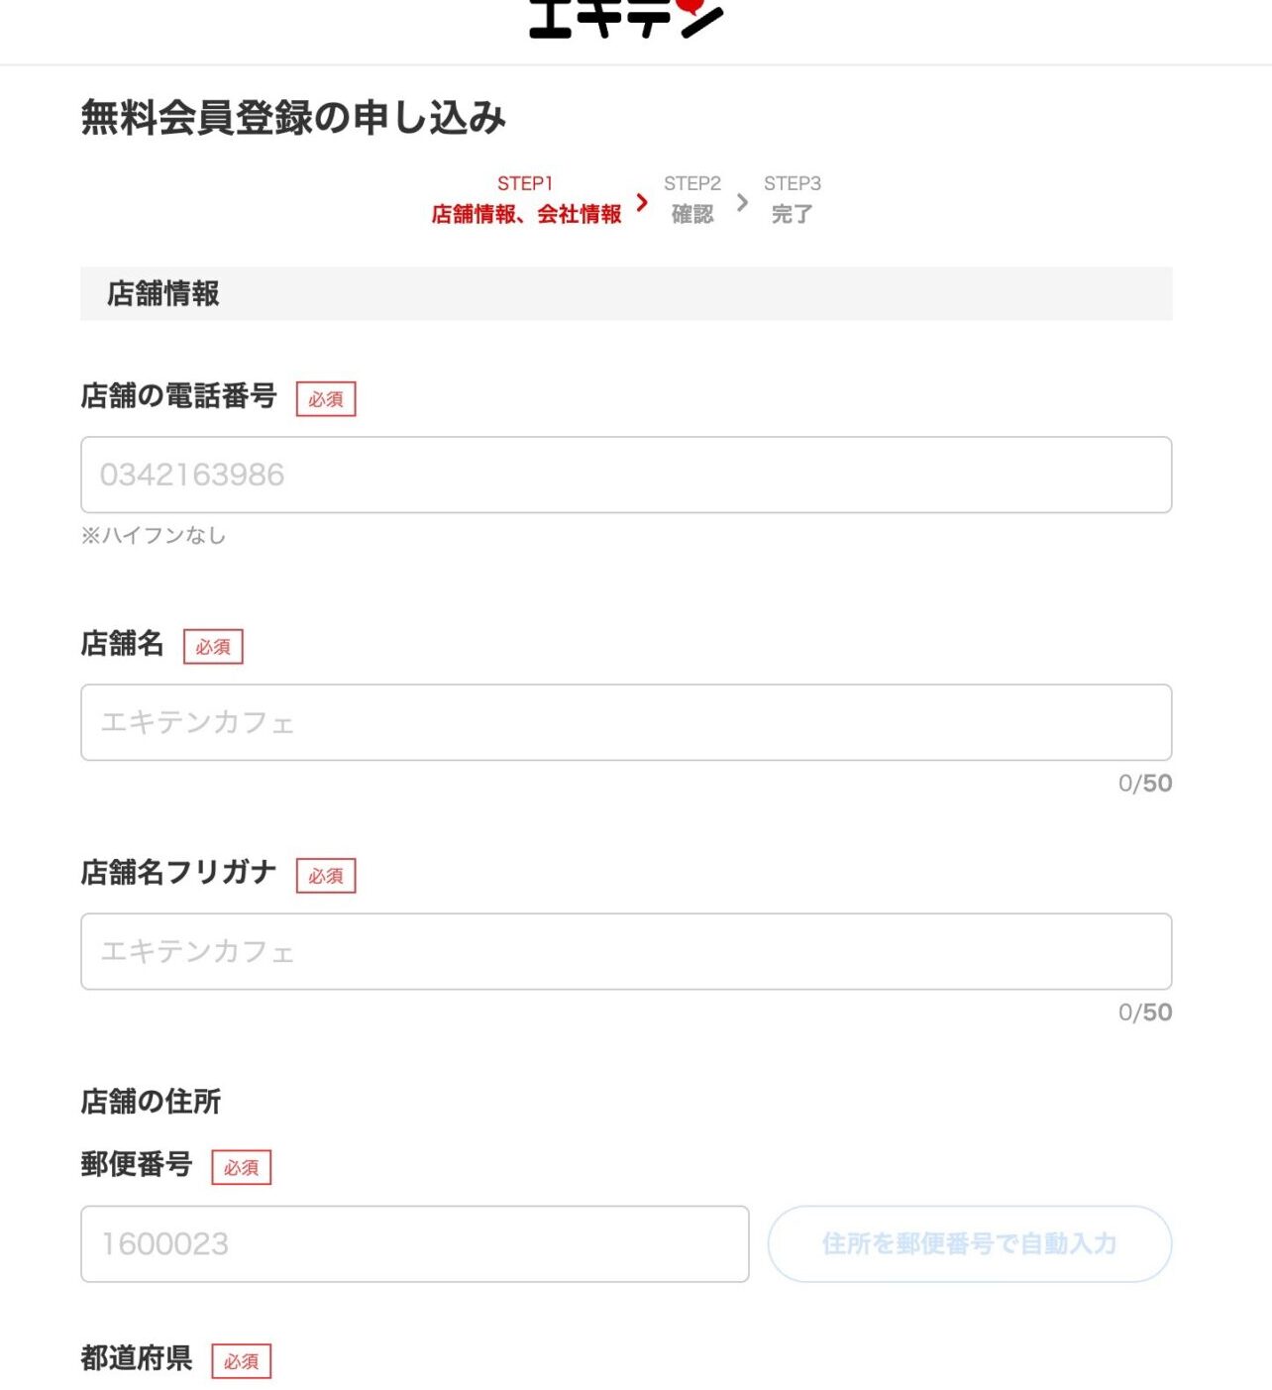Select the STEP2 確認 step
Screen dimensions: 1272x1390
(692, 199)
